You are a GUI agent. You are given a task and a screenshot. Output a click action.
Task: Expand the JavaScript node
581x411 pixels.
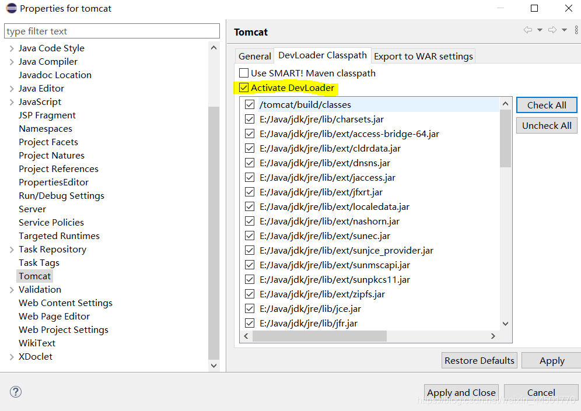(12, 102)
